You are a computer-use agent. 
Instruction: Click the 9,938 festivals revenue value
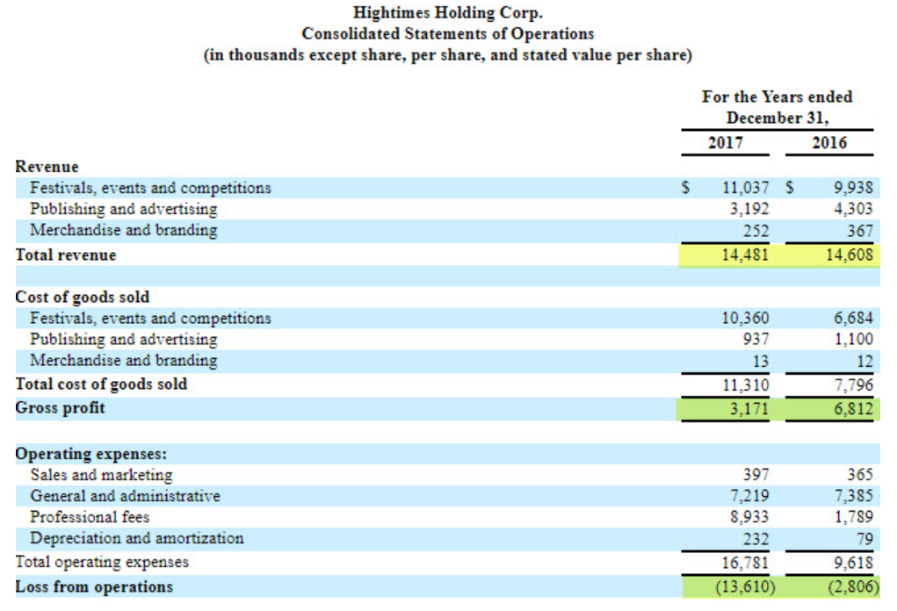[x=853, y=188]
